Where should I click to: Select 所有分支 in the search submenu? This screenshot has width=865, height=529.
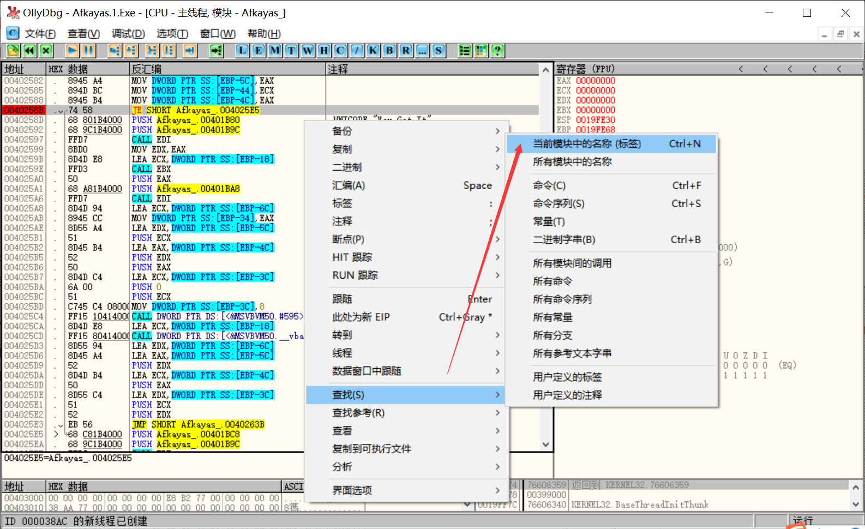[x=611, y=335]
